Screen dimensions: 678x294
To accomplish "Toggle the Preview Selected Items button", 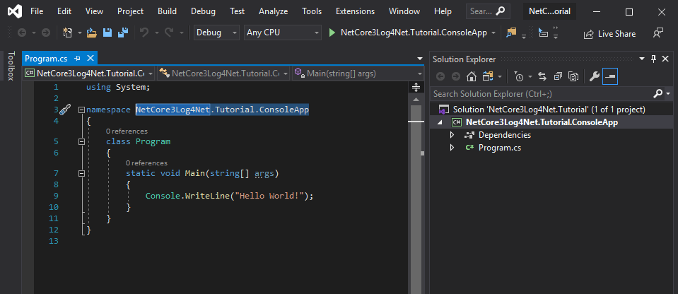I will (610, 77).
